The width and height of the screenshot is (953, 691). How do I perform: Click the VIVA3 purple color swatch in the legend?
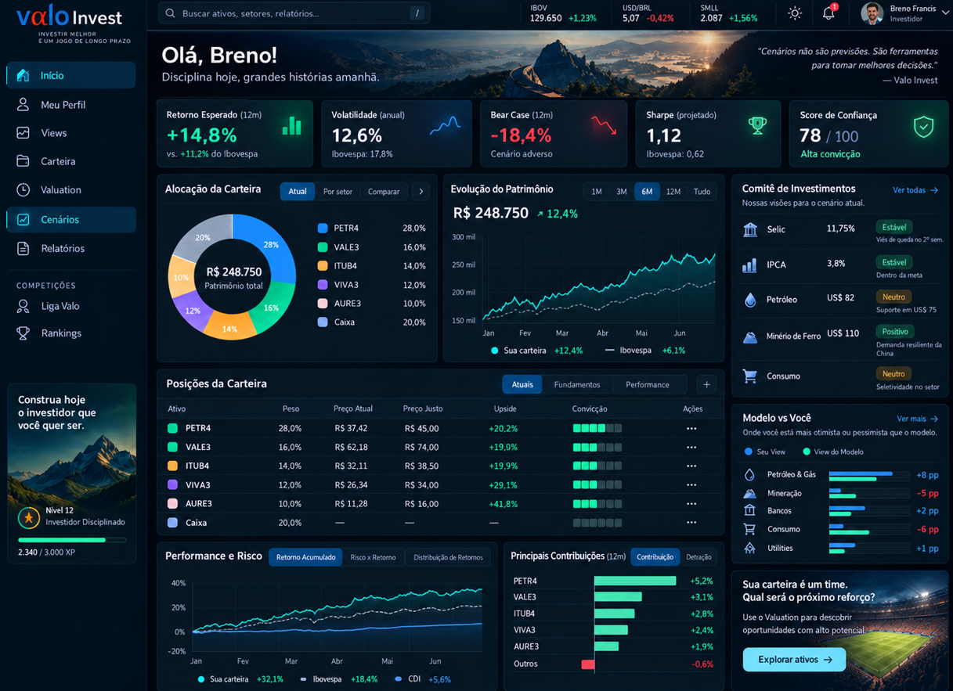pyautogui.click(x=323, y=285)
